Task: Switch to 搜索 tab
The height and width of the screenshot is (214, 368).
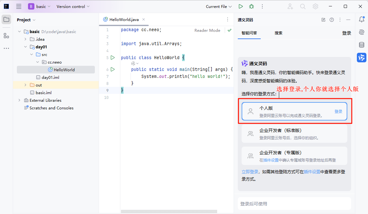Action: tap(278, 33)
